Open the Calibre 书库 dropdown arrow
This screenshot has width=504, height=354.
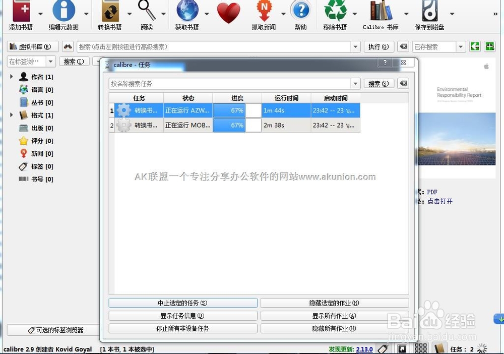pos(407,14)
